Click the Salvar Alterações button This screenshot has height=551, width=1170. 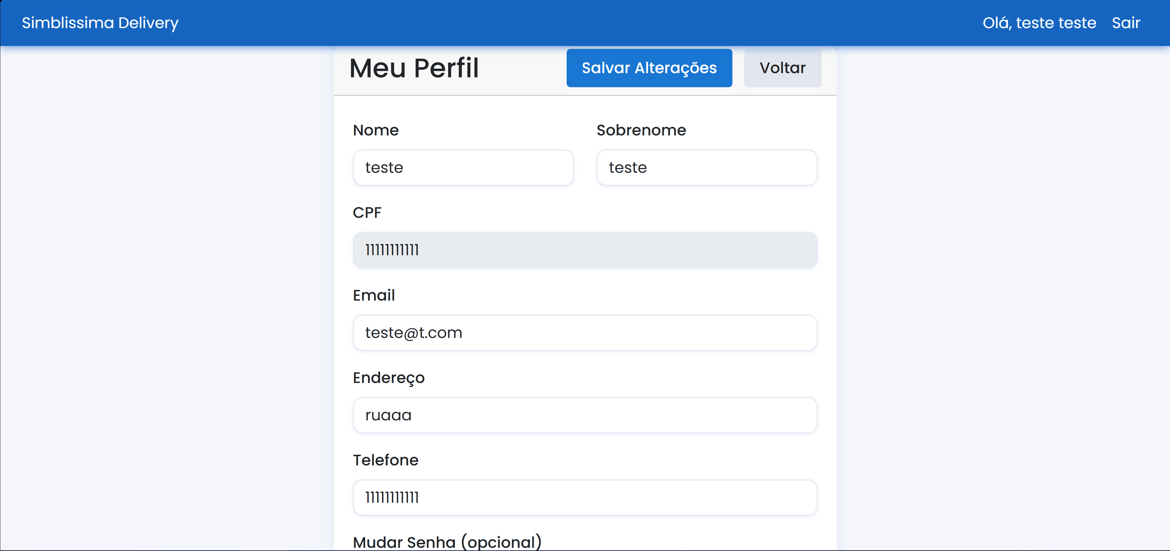point(649,68)
